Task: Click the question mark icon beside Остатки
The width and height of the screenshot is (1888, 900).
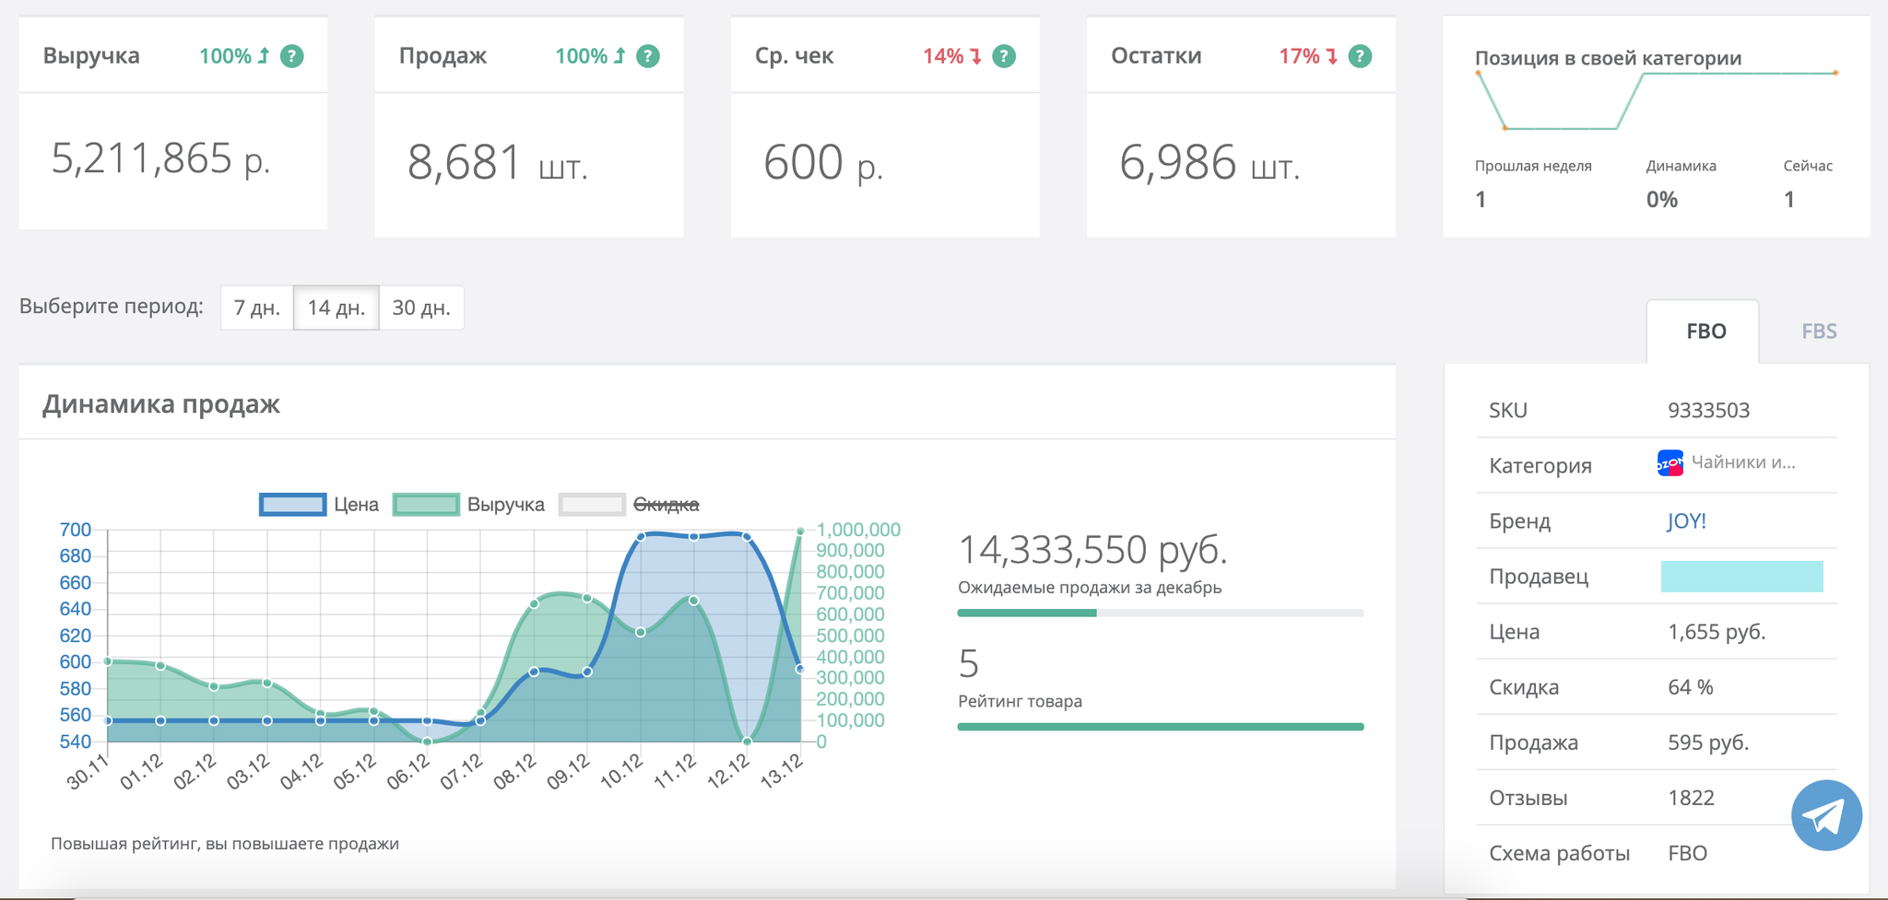Action: 1360,56
